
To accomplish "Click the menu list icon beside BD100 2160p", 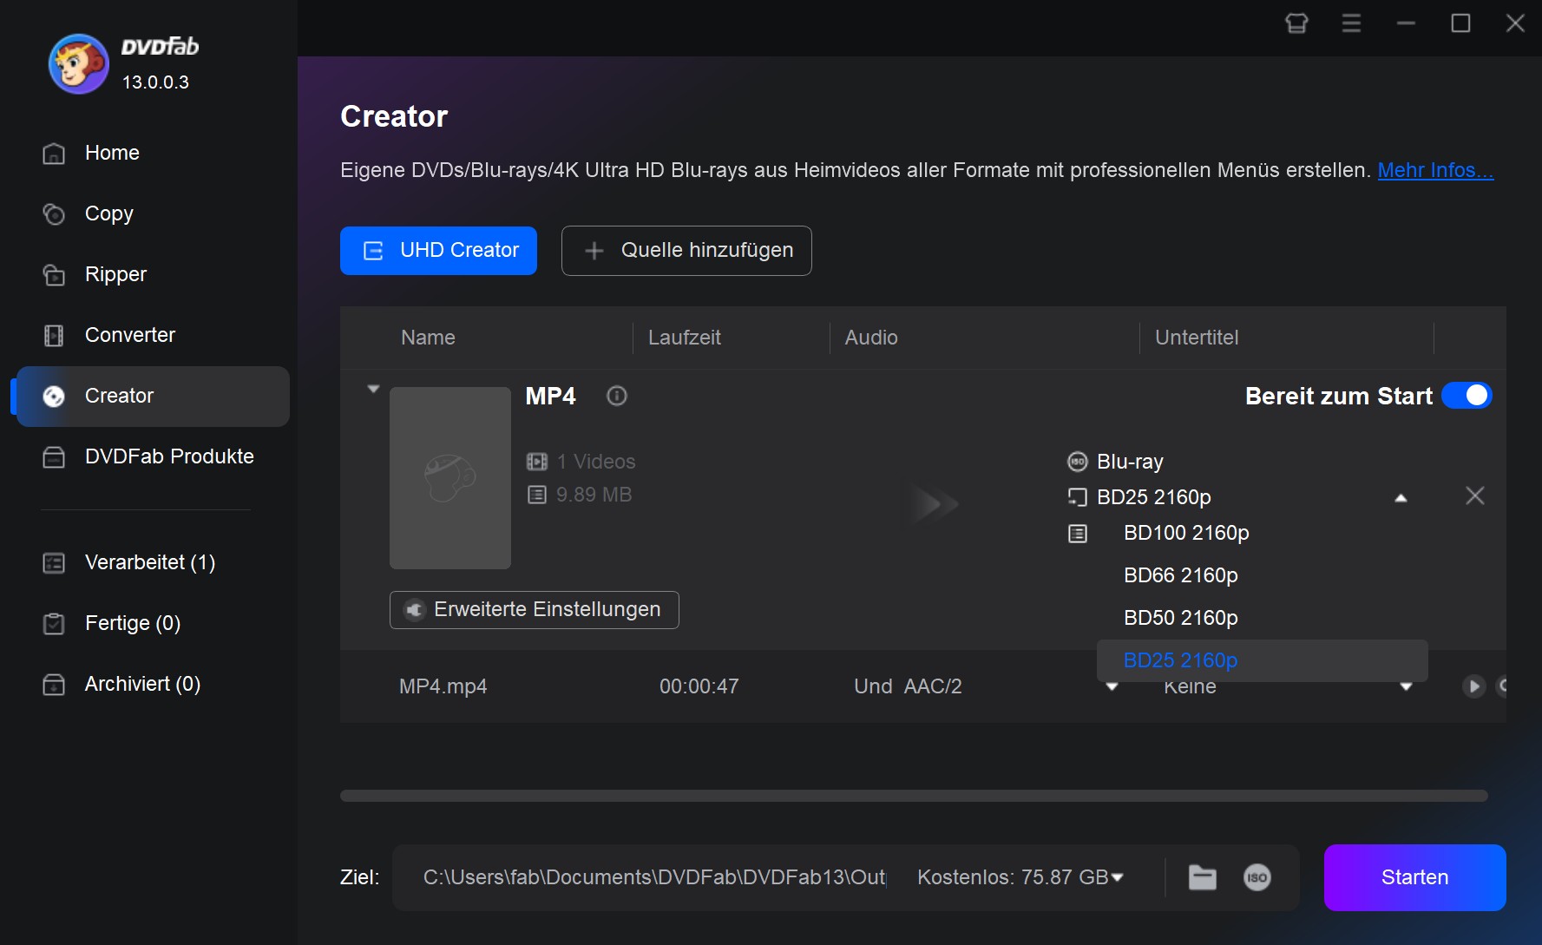I will [x=1077, y=534].
